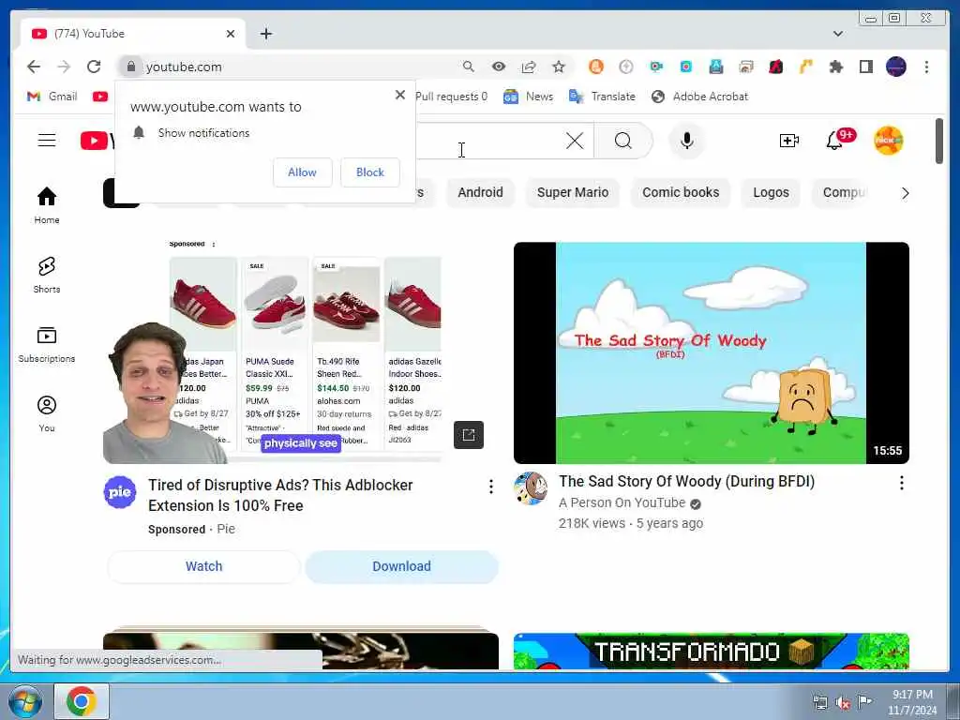This screenshot has height=720, width=960.
Task: Go to Home in the sidebar
Action: click(47, 205)
